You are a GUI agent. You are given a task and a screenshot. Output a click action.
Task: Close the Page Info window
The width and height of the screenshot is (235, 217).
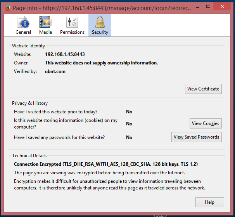222,7
